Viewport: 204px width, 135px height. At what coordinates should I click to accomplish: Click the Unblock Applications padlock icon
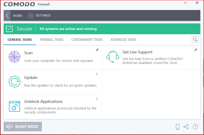(x=14, y=106)
